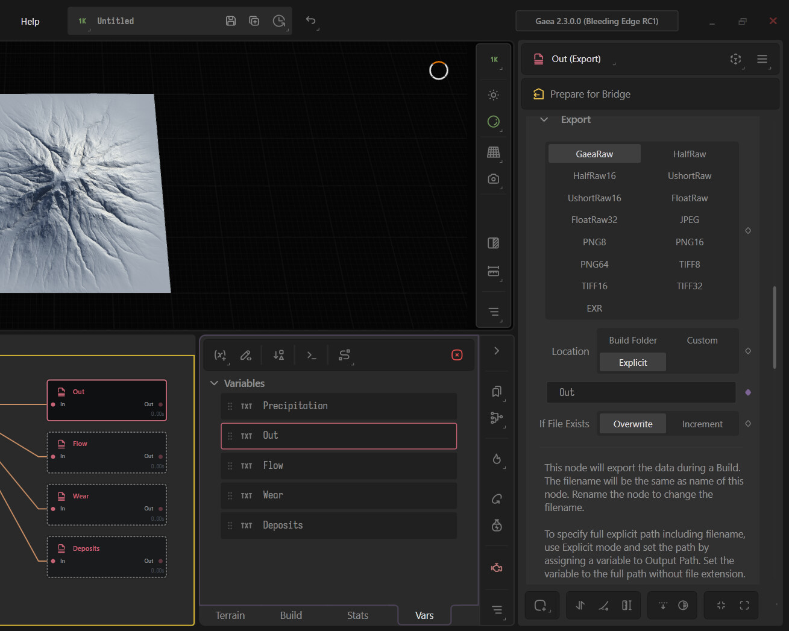Click the Out output path field

tap(641, 392)
